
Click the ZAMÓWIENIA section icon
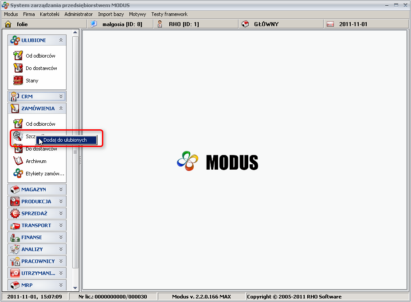click(x=15, y=108)
